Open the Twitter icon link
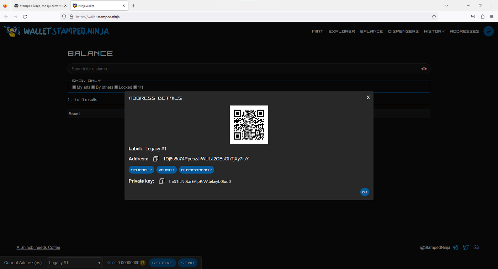The width and height of the screenshot is (498, 269). 466,247
